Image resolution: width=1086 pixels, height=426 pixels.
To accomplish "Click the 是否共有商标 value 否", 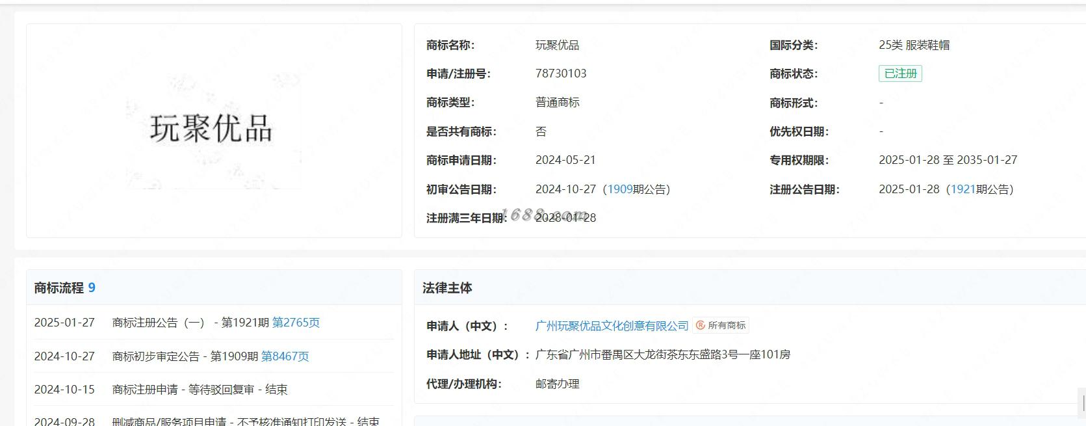I will tap(541, 131).
